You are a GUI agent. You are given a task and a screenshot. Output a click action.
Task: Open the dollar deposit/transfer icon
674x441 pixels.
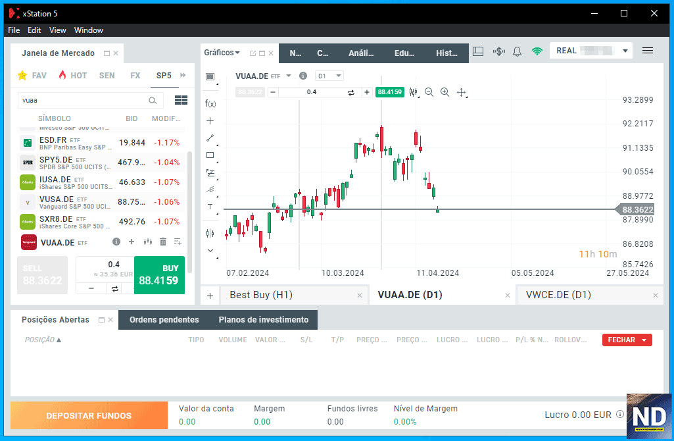(499, 51)
